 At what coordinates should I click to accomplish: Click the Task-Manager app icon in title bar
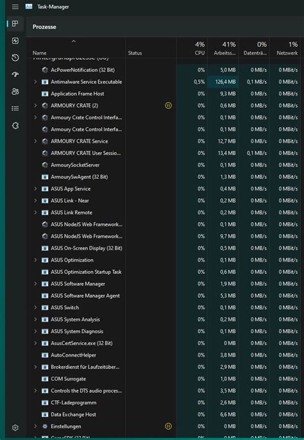[x=29, y=6]
